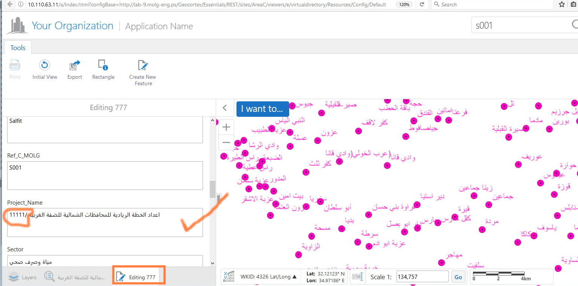Image resolution: width=578 pixels, height=286 pixels.
Task: Go back with the browser back arrow
Action: 9,5
